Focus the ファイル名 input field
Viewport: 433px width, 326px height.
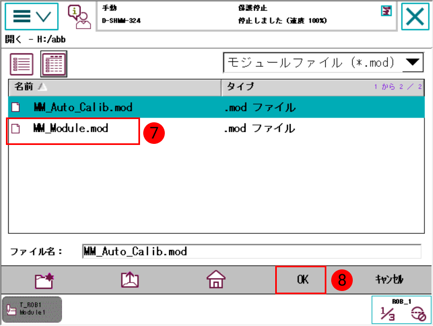(x=252, y=252)
